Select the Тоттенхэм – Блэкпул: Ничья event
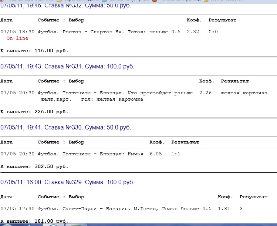 click(x=91, y=154)
